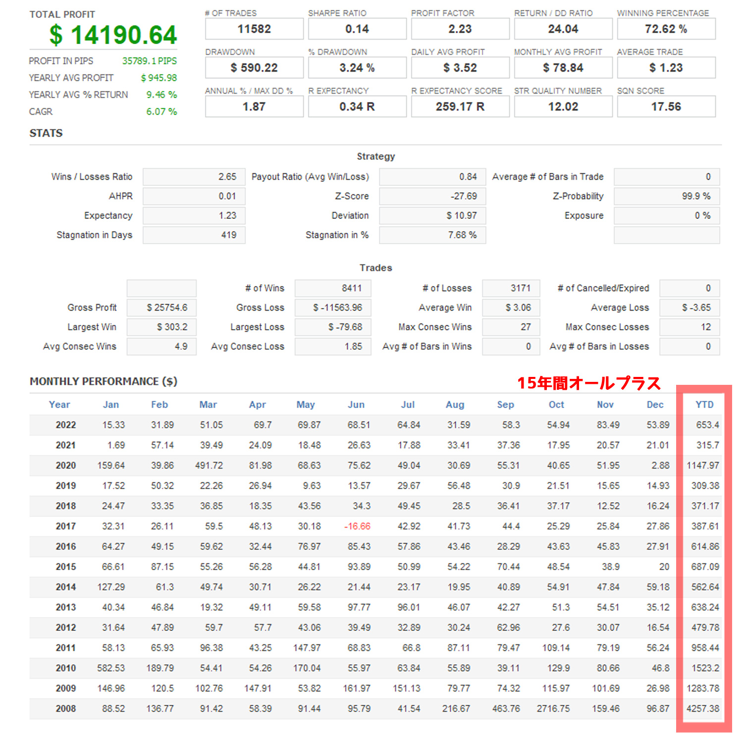
Task: Click the red Japanese annotation text
Action: click(588, 383)
